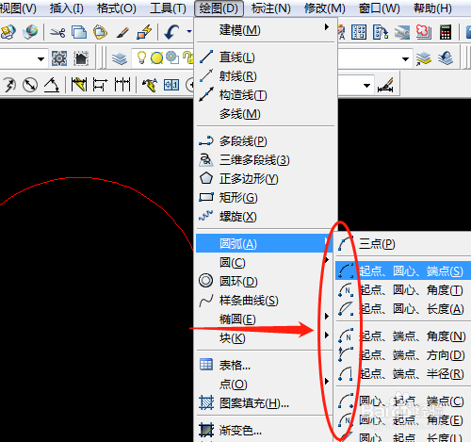Click the workspace settings gear icon
This screenshot has width=471, height=442.
tap(59, 58)
